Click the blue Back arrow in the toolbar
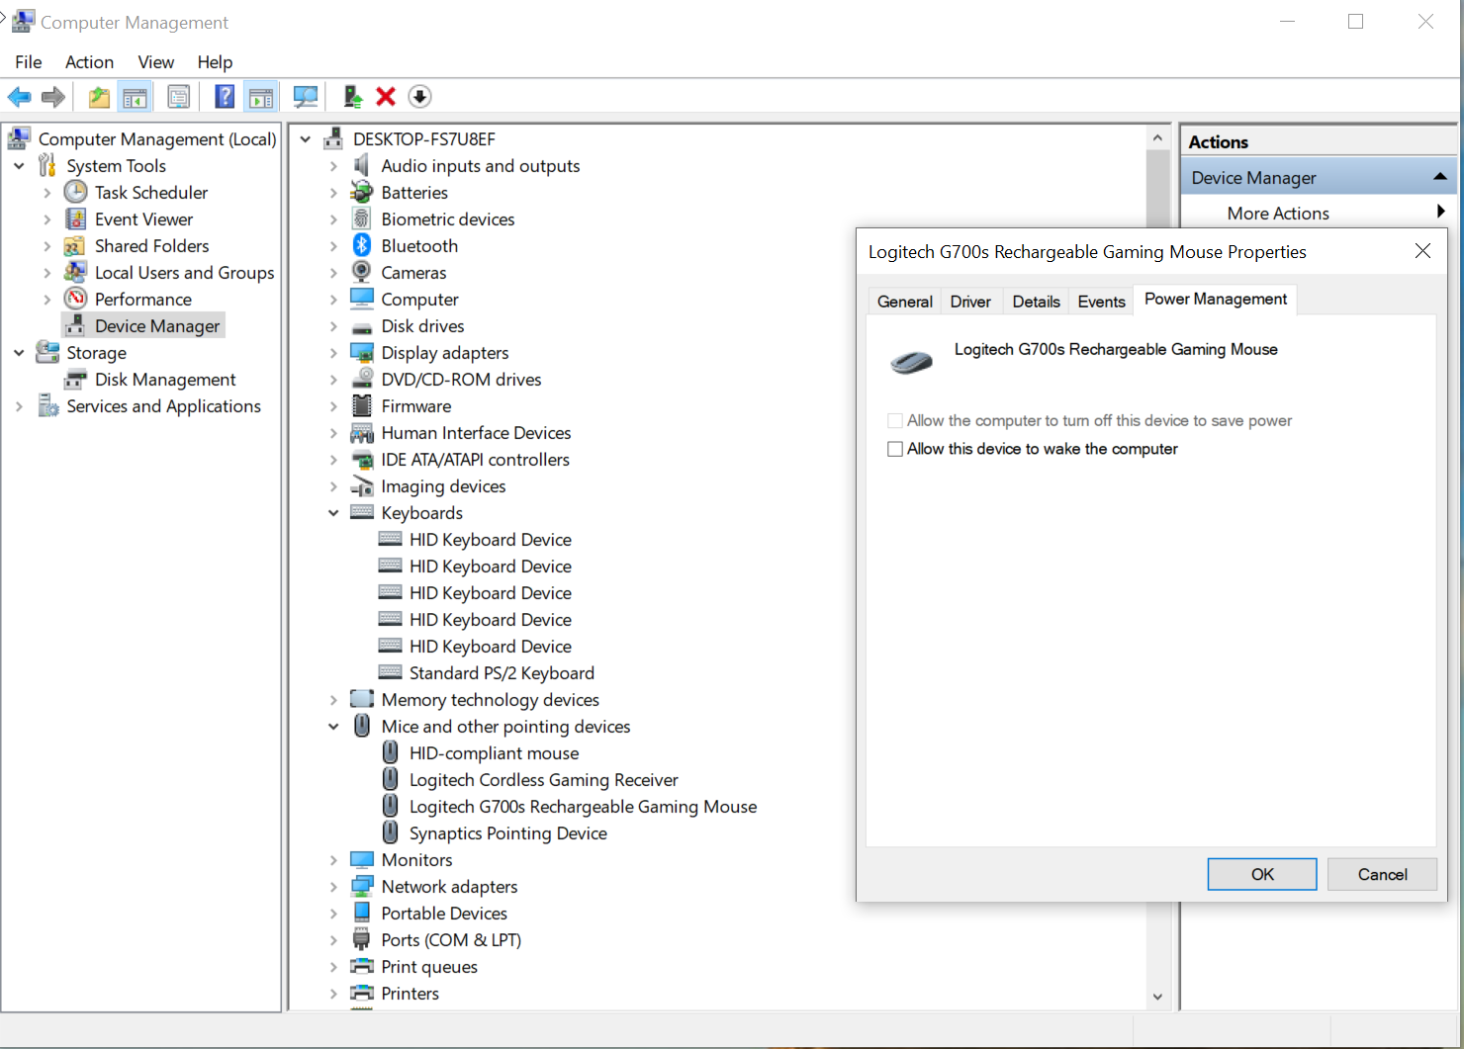The height and width of the screenshot is (1049, 1464). [x=19, y=97]
